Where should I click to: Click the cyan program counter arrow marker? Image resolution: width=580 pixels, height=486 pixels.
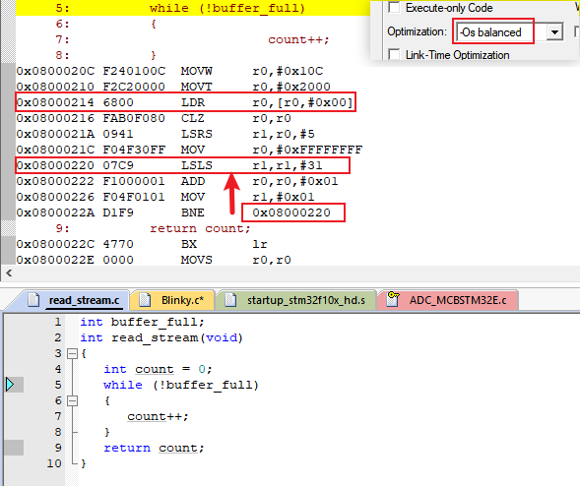10,385
